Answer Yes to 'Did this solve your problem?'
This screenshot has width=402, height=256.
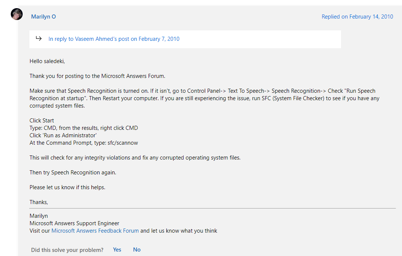(117, 250)
